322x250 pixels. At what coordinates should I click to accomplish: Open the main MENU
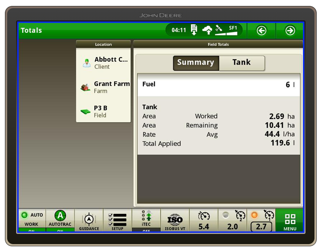click(290, 220)
